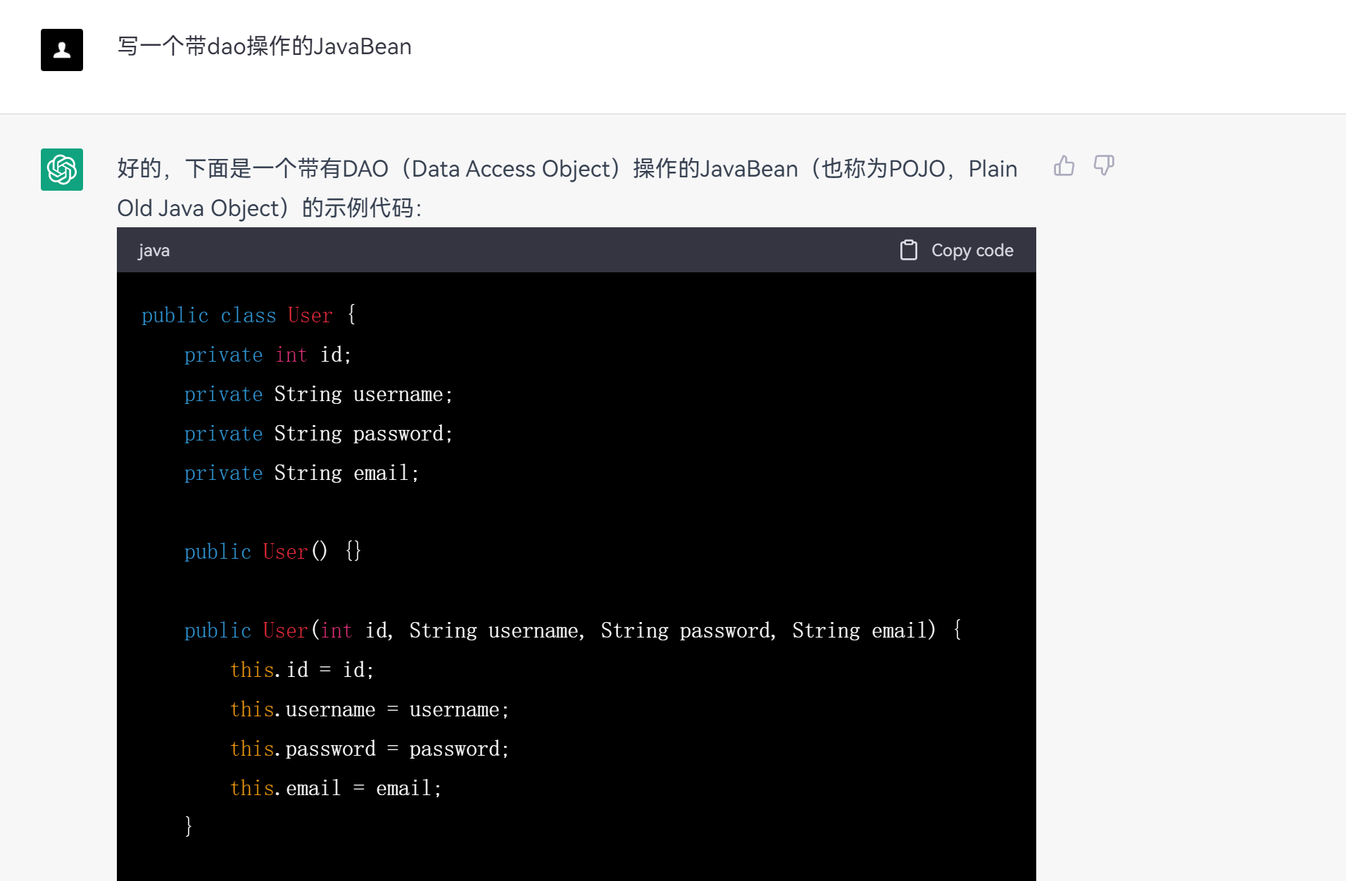Click the thumbs down icon to dislike the response
The height and width of the screenshot is (881, 1346).
click(1103, 166)
